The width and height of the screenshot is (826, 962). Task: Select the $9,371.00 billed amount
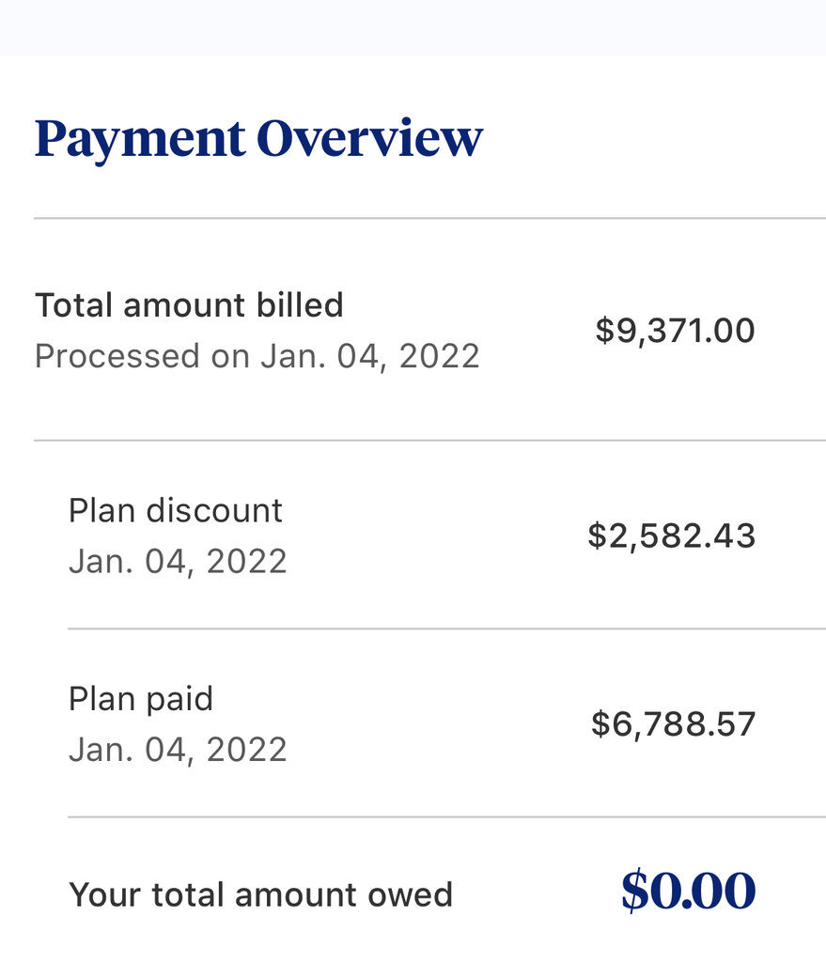(x=675, y=331)
